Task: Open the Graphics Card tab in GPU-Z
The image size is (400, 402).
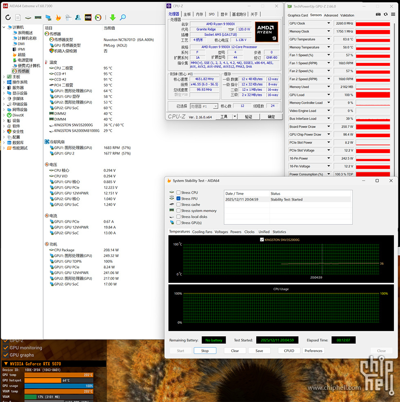Action: [298, 15]
